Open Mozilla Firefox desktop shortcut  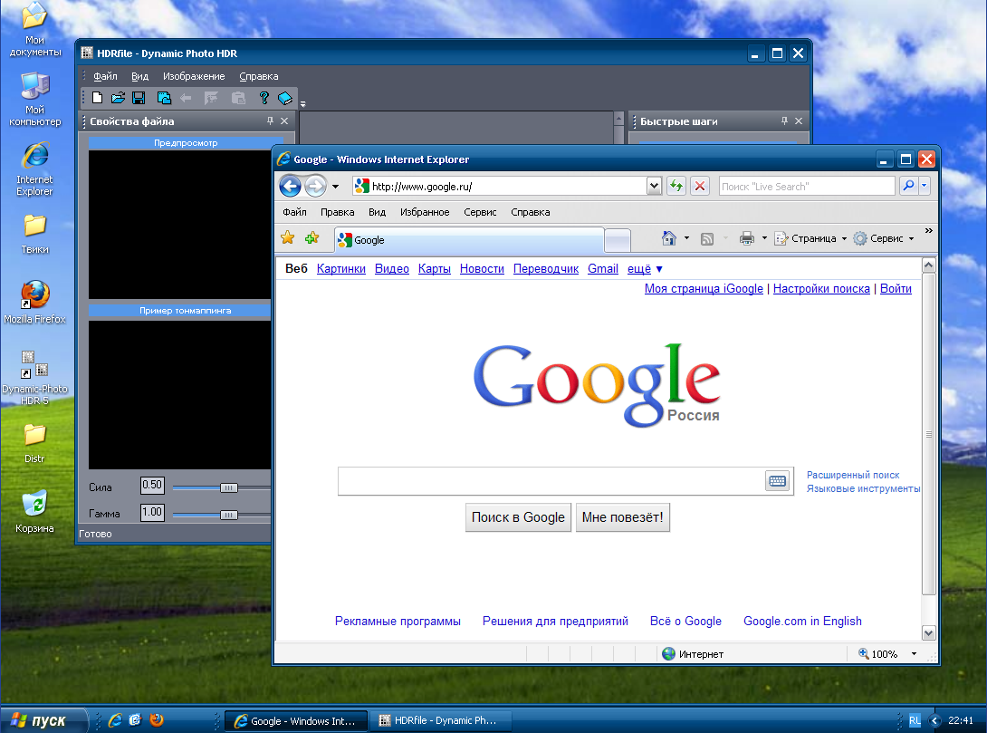tap(34, 303)
